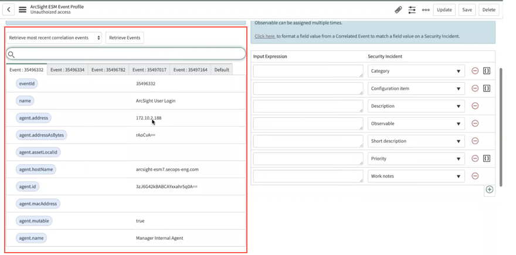Click the value 'arcsight-esm7.secops-eng.com'
Screen dimensions: 516x255
167,169
